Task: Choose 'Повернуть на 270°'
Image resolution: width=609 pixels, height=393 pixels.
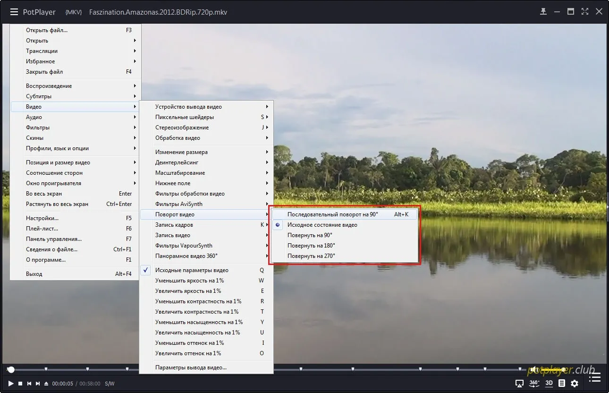Action: (x=345, y=256)
